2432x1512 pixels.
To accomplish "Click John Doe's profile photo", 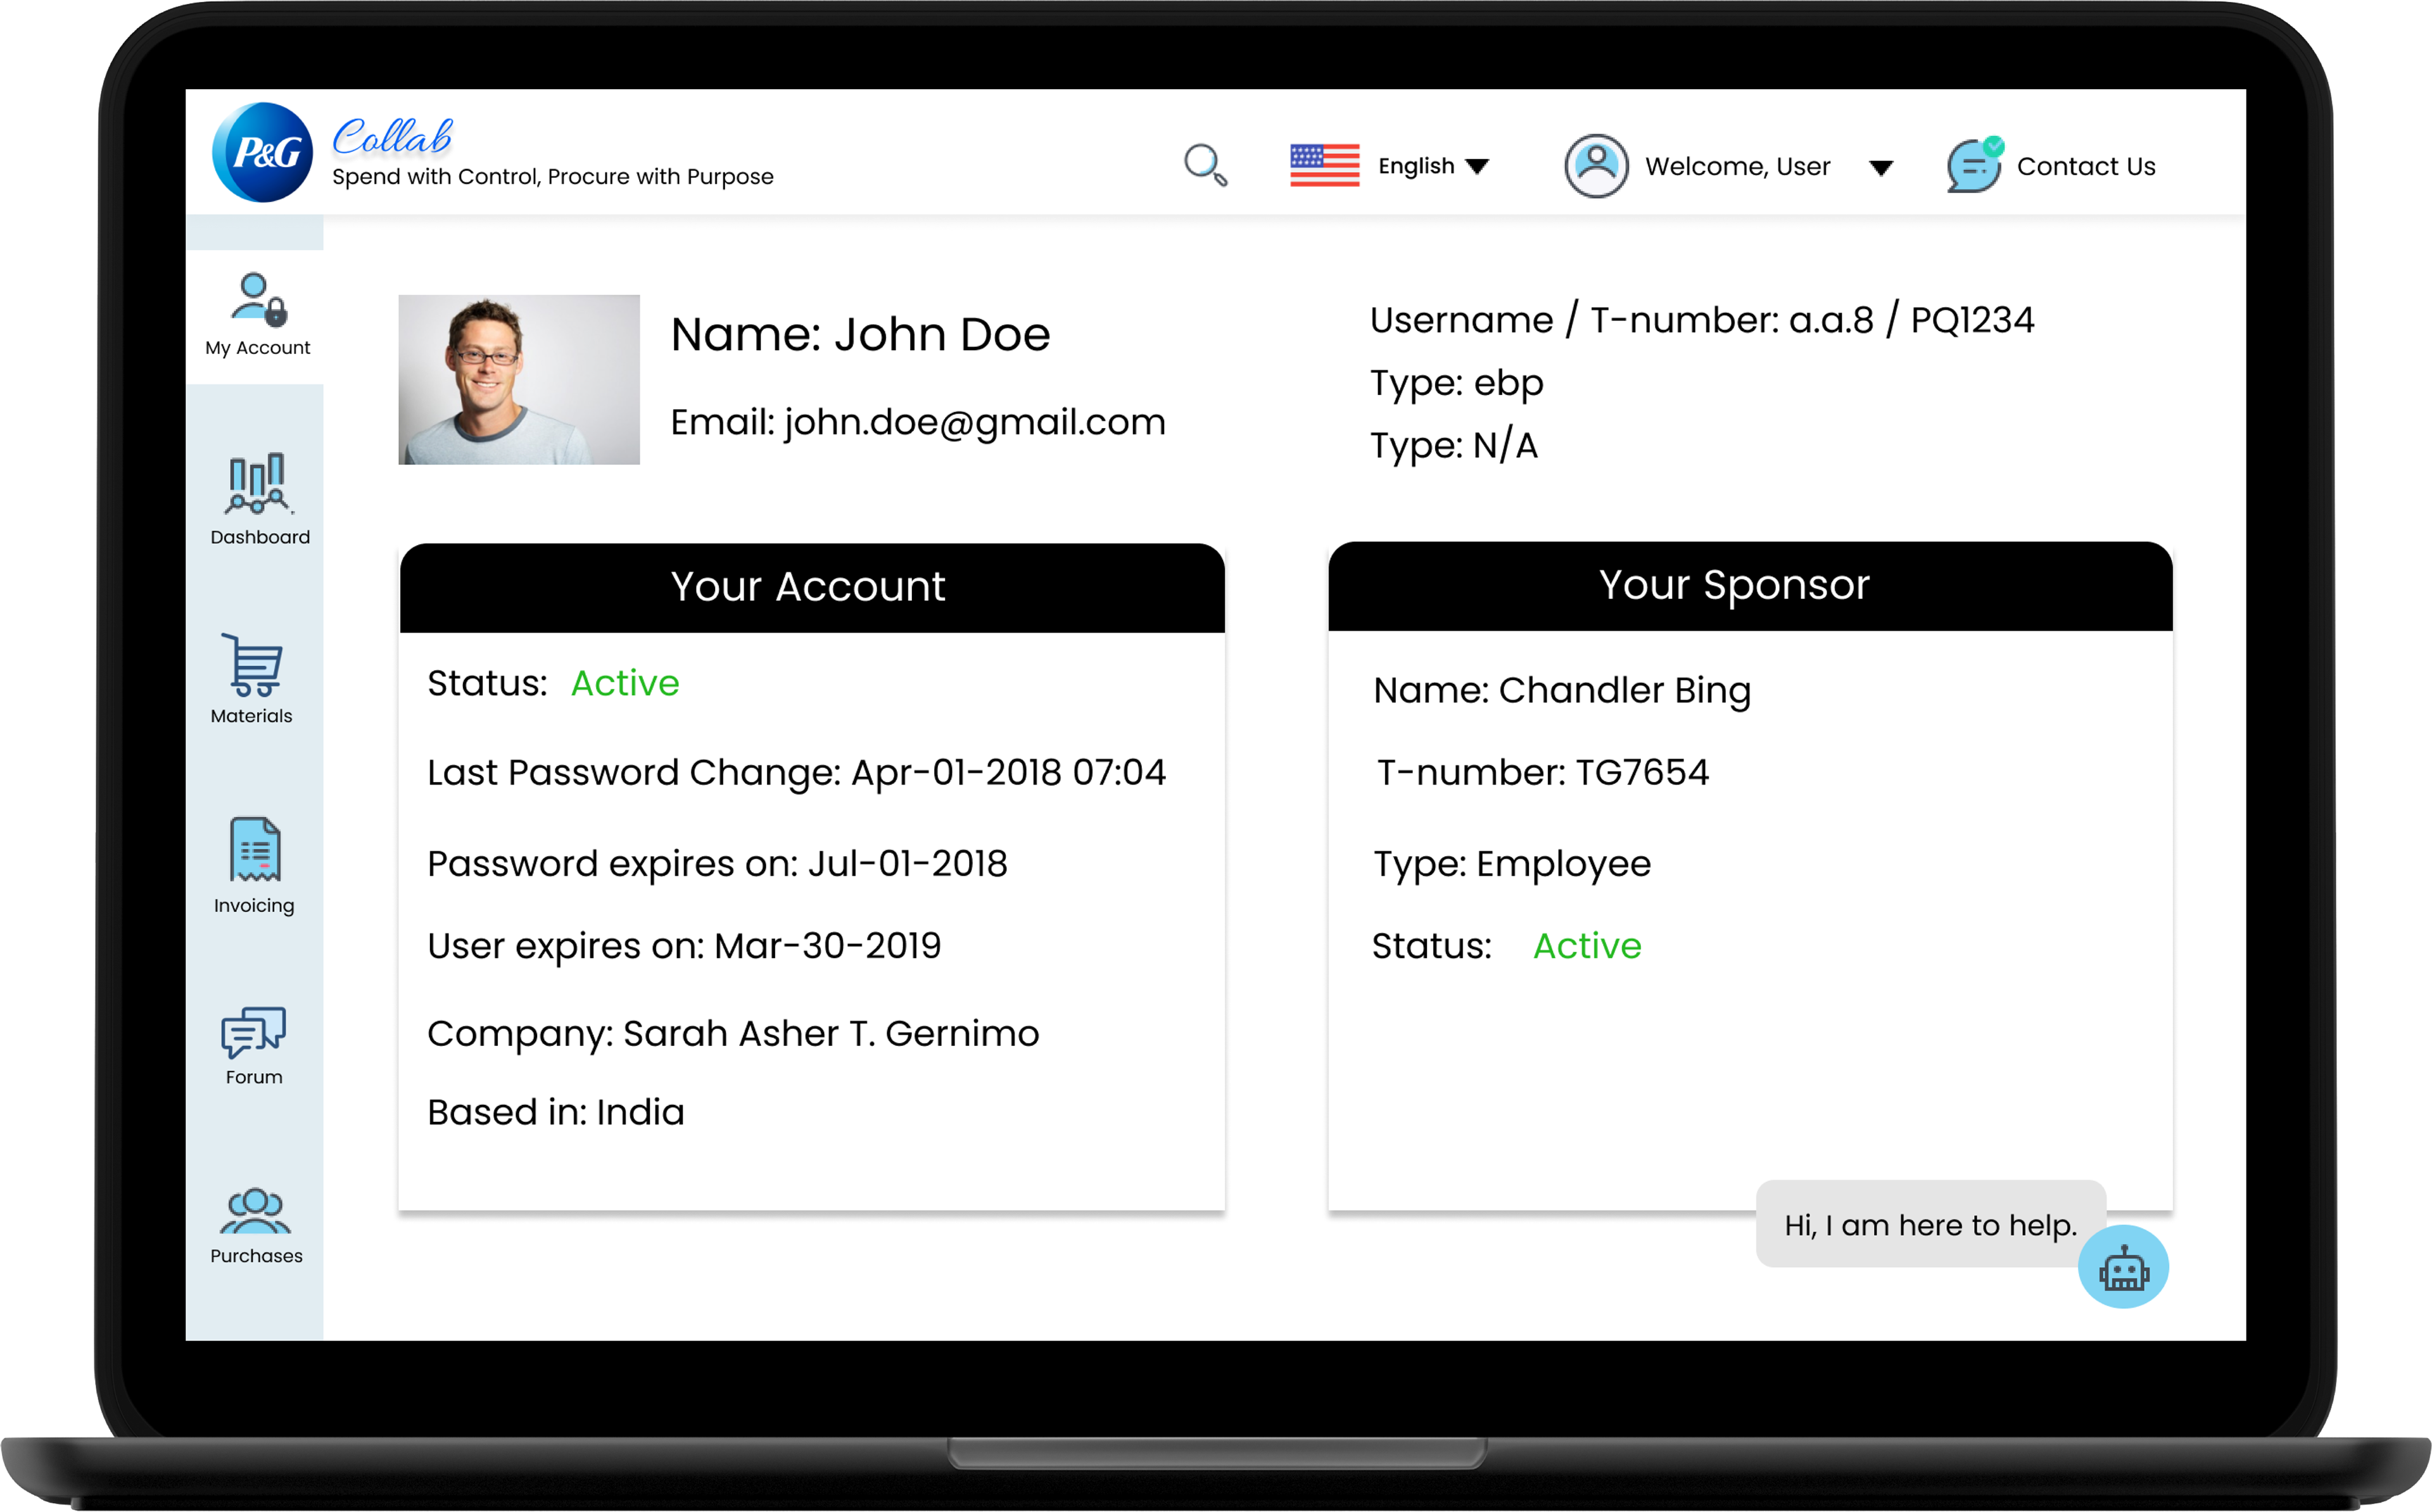I will [519, 379].
